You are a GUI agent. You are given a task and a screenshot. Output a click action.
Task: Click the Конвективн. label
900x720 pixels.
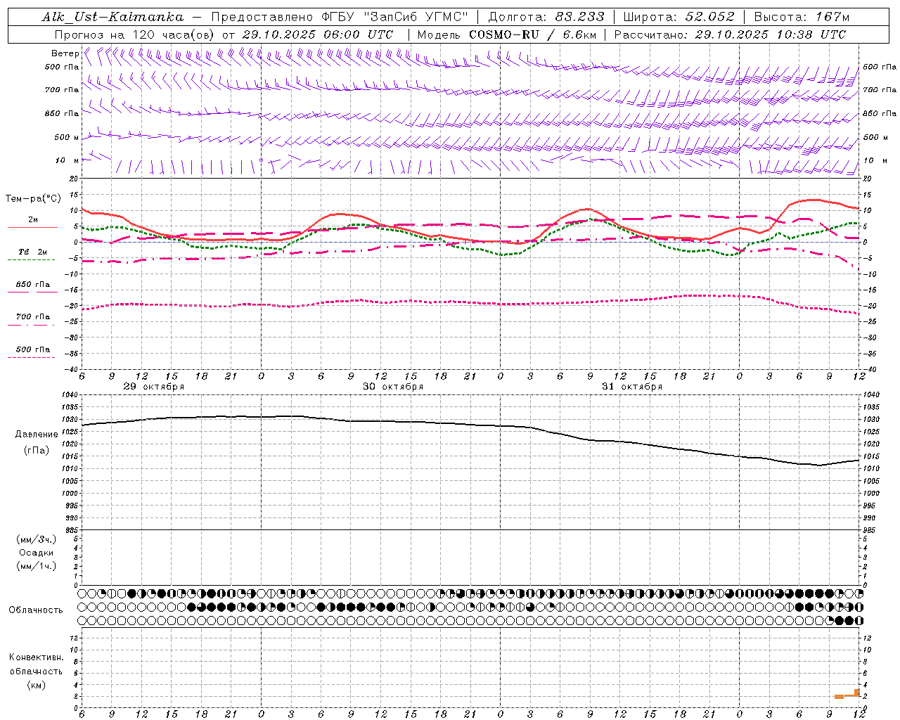pyautogui.click(x=37, y=657)
